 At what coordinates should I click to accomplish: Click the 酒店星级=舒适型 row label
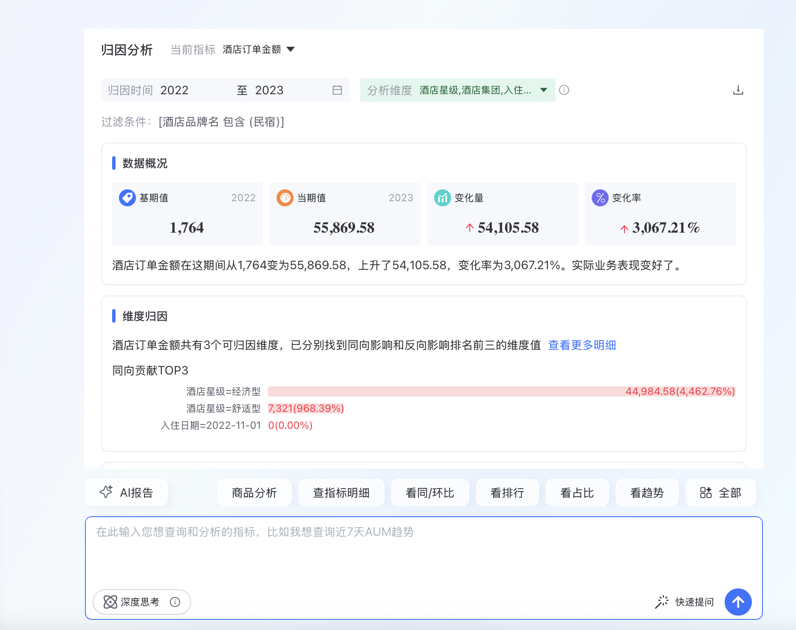(223, 408)
